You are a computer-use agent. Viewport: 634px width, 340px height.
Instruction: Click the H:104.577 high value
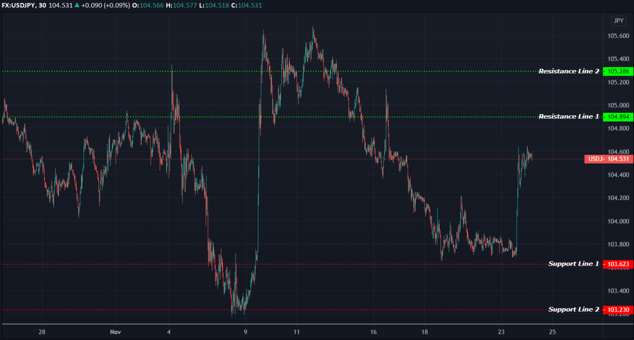(181, 5)
